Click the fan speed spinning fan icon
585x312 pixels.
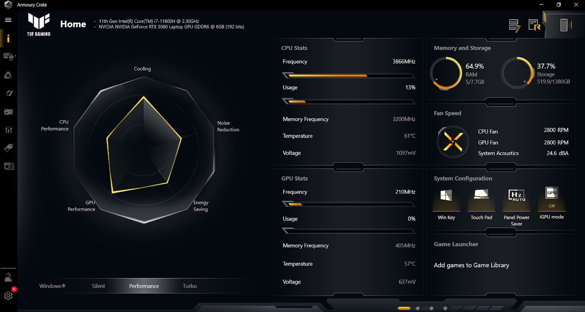click(453, 142)
